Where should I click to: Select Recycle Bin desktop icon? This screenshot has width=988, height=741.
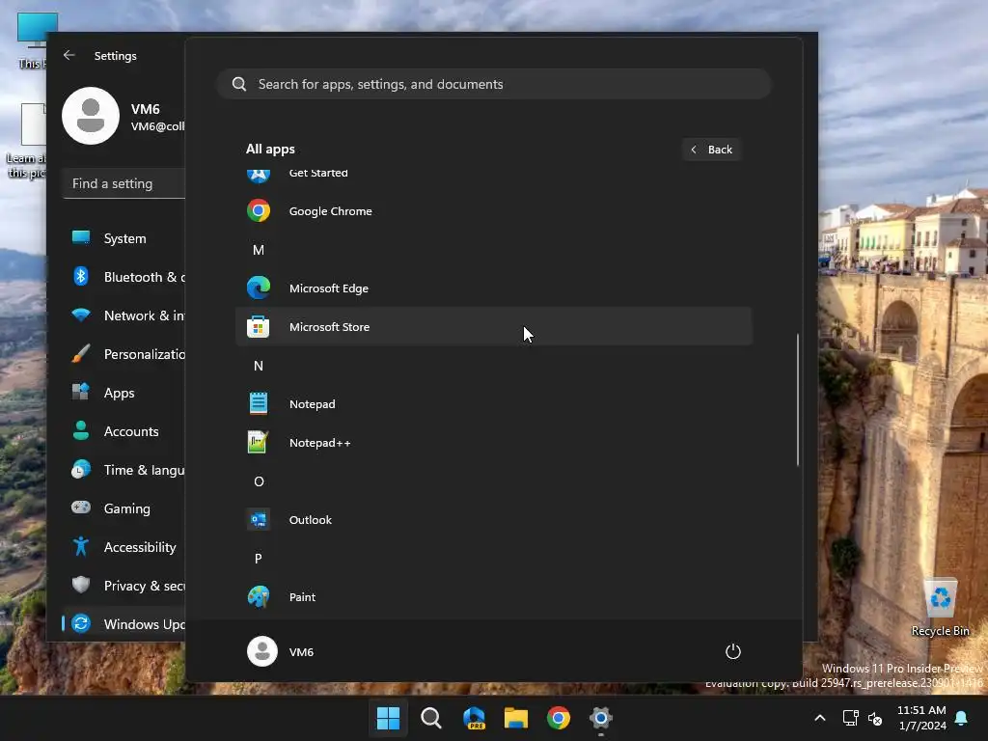pyautogui.click(x=940, y=606)
